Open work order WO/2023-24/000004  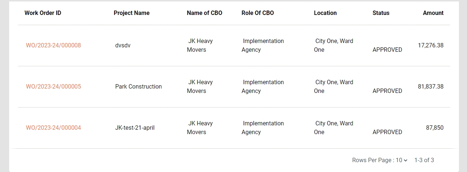click(x=53, y=128)
